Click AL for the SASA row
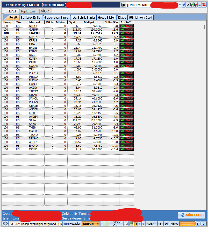 tap(123, 120)
